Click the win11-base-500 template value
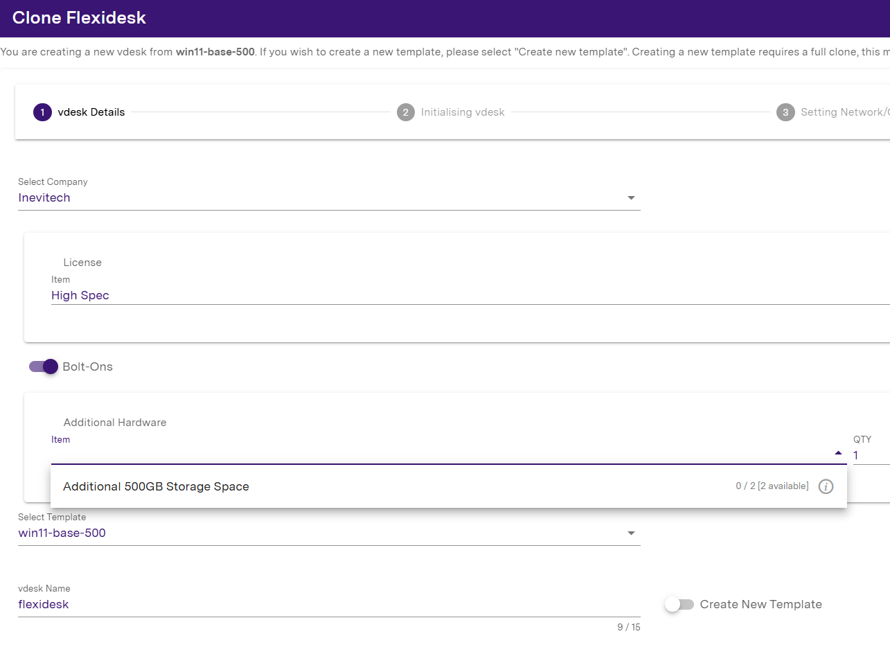 (62, 533)
